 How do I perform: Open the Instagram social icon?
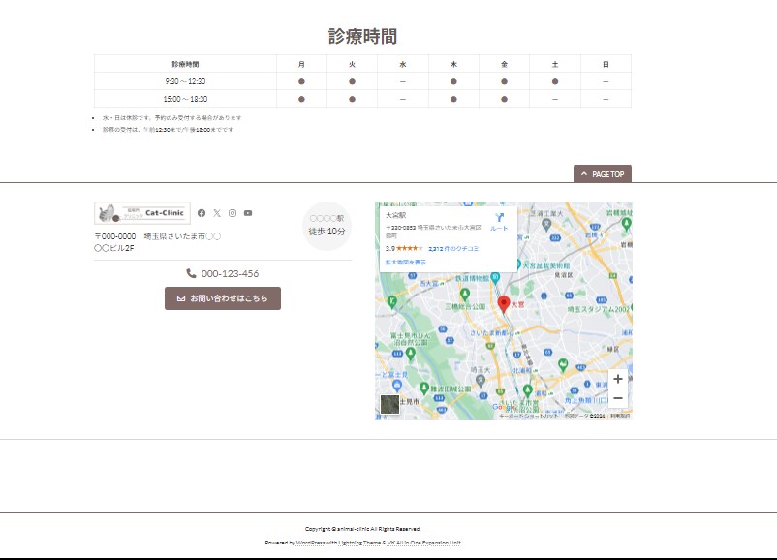233,213
